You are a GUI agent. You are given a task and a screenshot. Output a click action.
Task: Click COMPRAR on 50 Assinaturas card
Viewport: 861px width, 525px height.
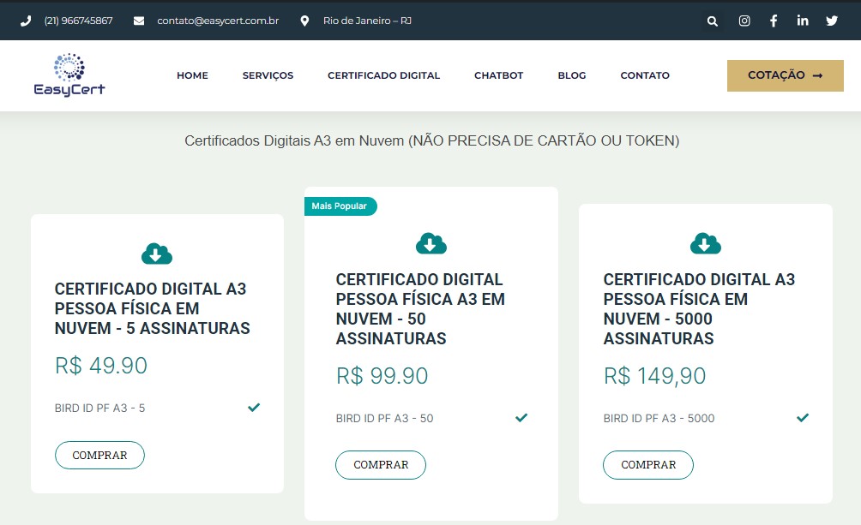[381, 465]
